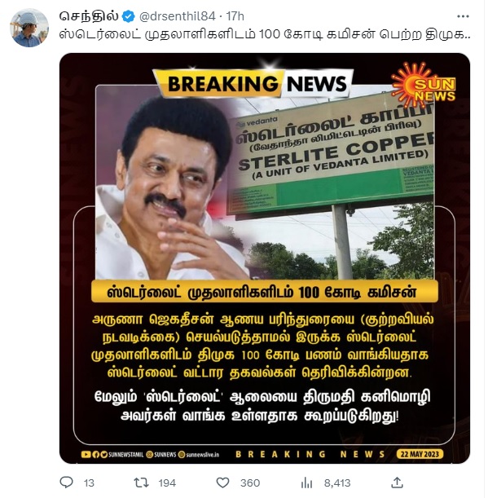This screenshot has width=488, height=498.
Task: Click the share upload icon
Action: (x=397, y=483)
